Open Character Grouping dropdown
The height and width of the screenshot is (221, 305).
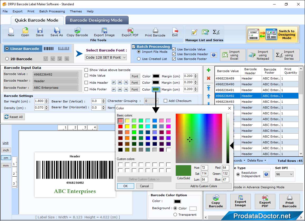coord(151,101)
